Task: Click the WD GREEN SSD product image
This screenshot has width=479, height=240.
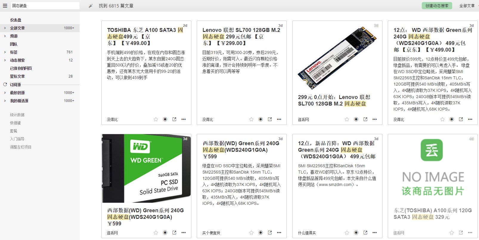Action: [146, 168]
